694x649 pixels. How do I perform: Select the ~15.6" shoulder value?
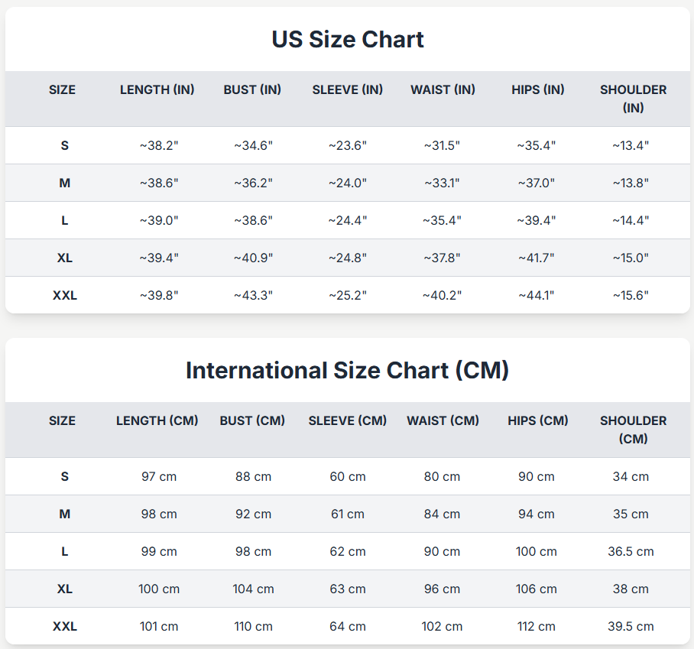[x=631, y=295]
